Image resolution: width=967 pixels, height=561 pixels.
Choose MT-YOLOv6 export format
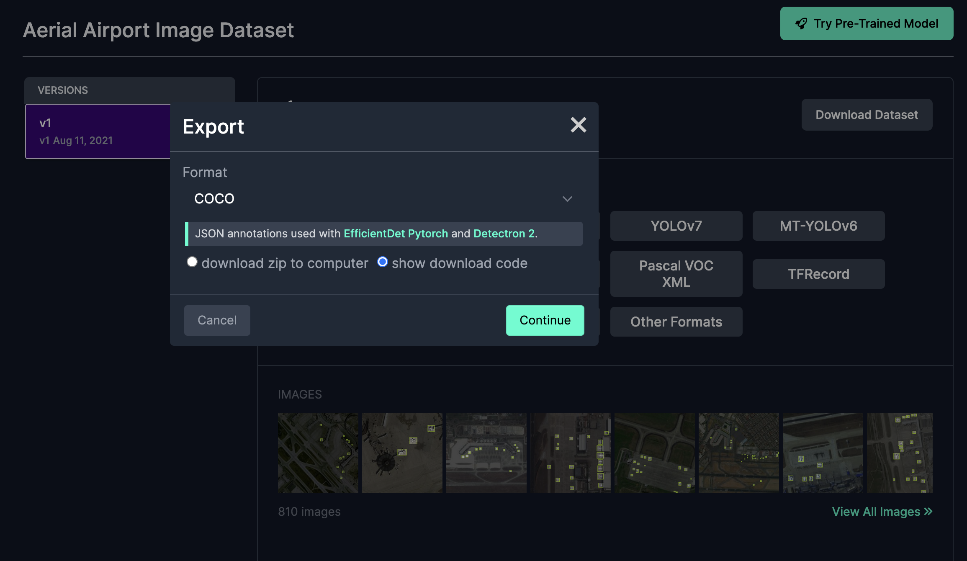[818, 226]
